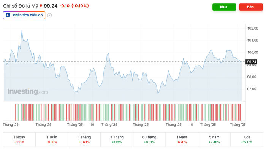Click the 101,00 y-axis label
The image size is (266, 149).
point(253,40)
